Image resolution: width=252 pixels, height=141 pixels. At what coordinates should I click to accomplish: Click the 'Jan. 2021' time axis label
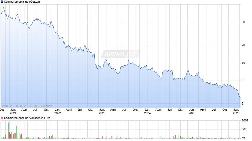(13, 112)
